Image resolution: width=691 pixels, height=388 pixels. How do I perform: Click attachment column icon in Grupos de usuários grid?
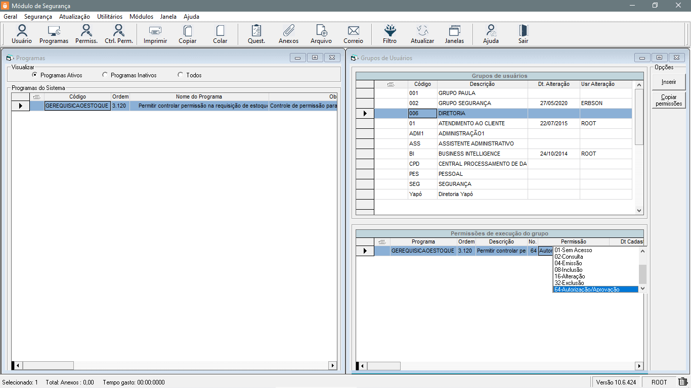point(391,84)
